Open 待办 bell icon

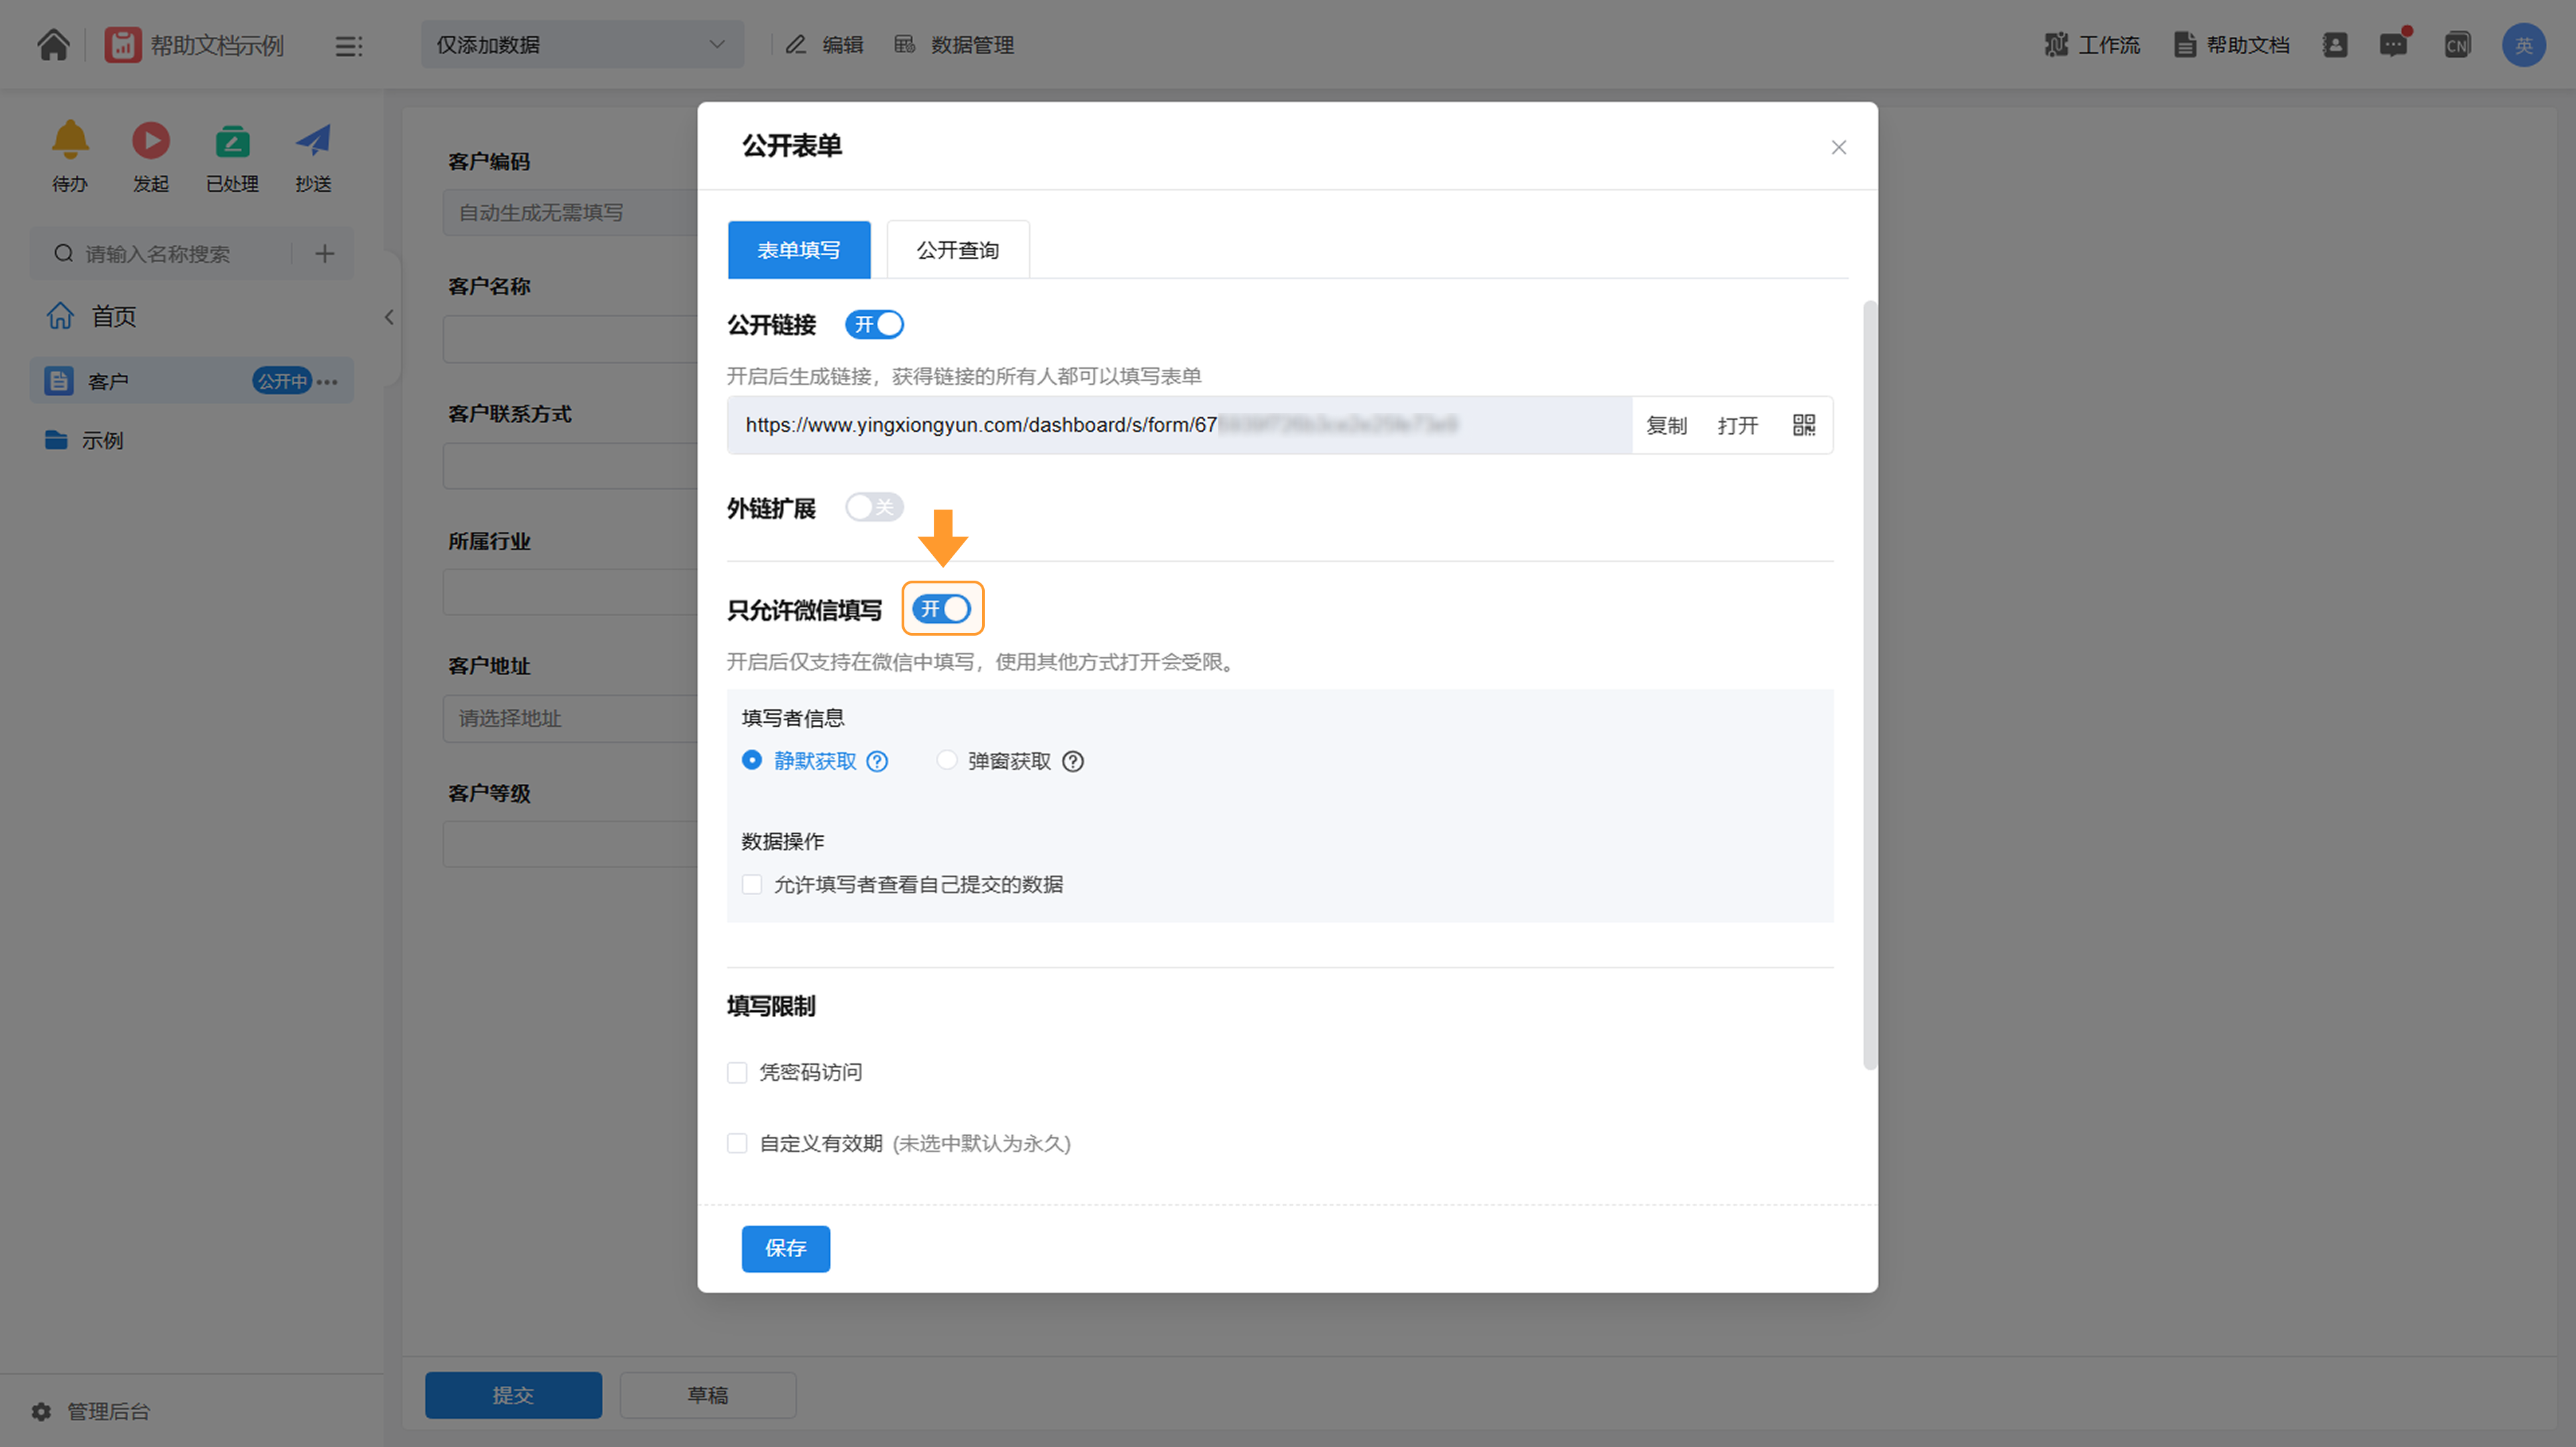[x=70, y=140]
